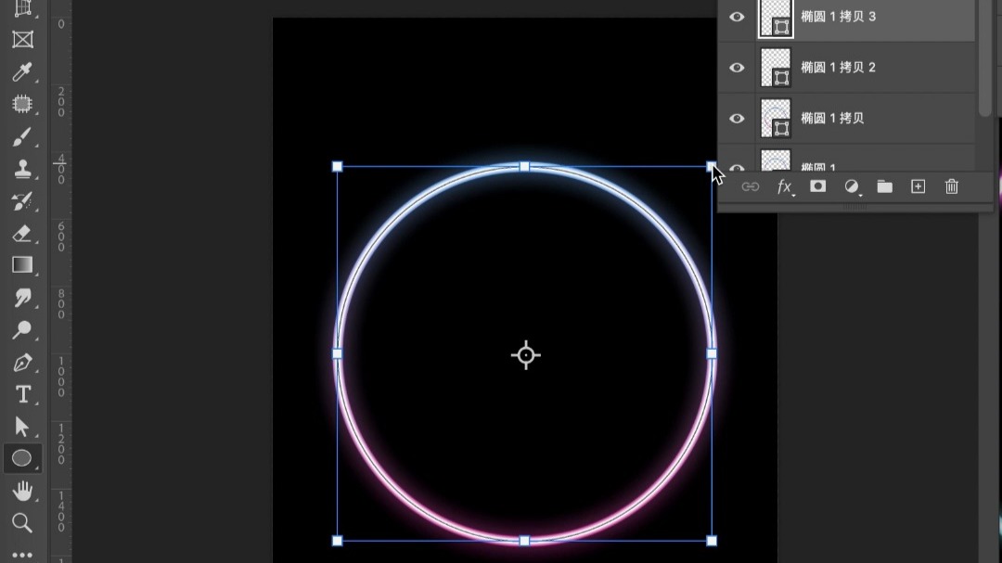Select the Brush tool
The image size is (1002, 563).
coord(22,136)
